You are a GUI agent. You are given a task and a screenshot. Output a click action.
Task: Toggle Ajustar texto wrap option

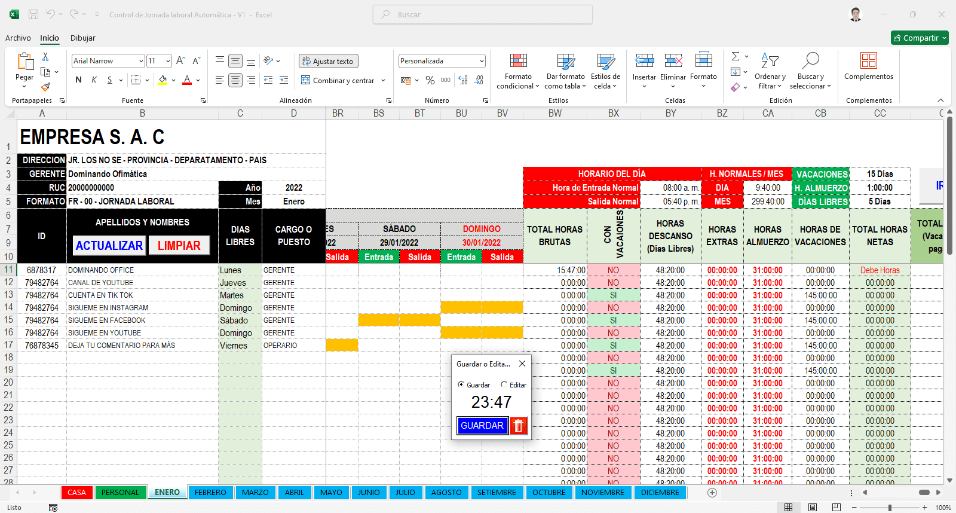click(x=328, y=61)
